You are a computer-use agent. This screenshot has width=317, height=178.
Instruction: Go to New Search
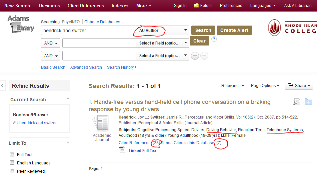[x=17, y=6]
